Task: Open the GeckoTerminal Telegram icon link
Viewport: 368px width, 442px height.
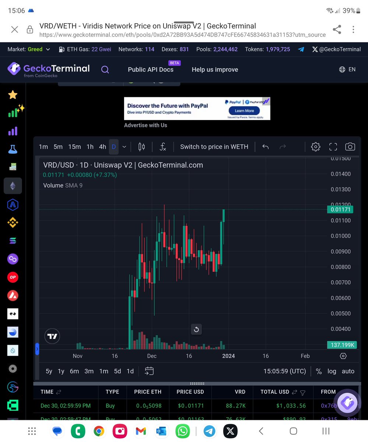Action: pos(301,49)
